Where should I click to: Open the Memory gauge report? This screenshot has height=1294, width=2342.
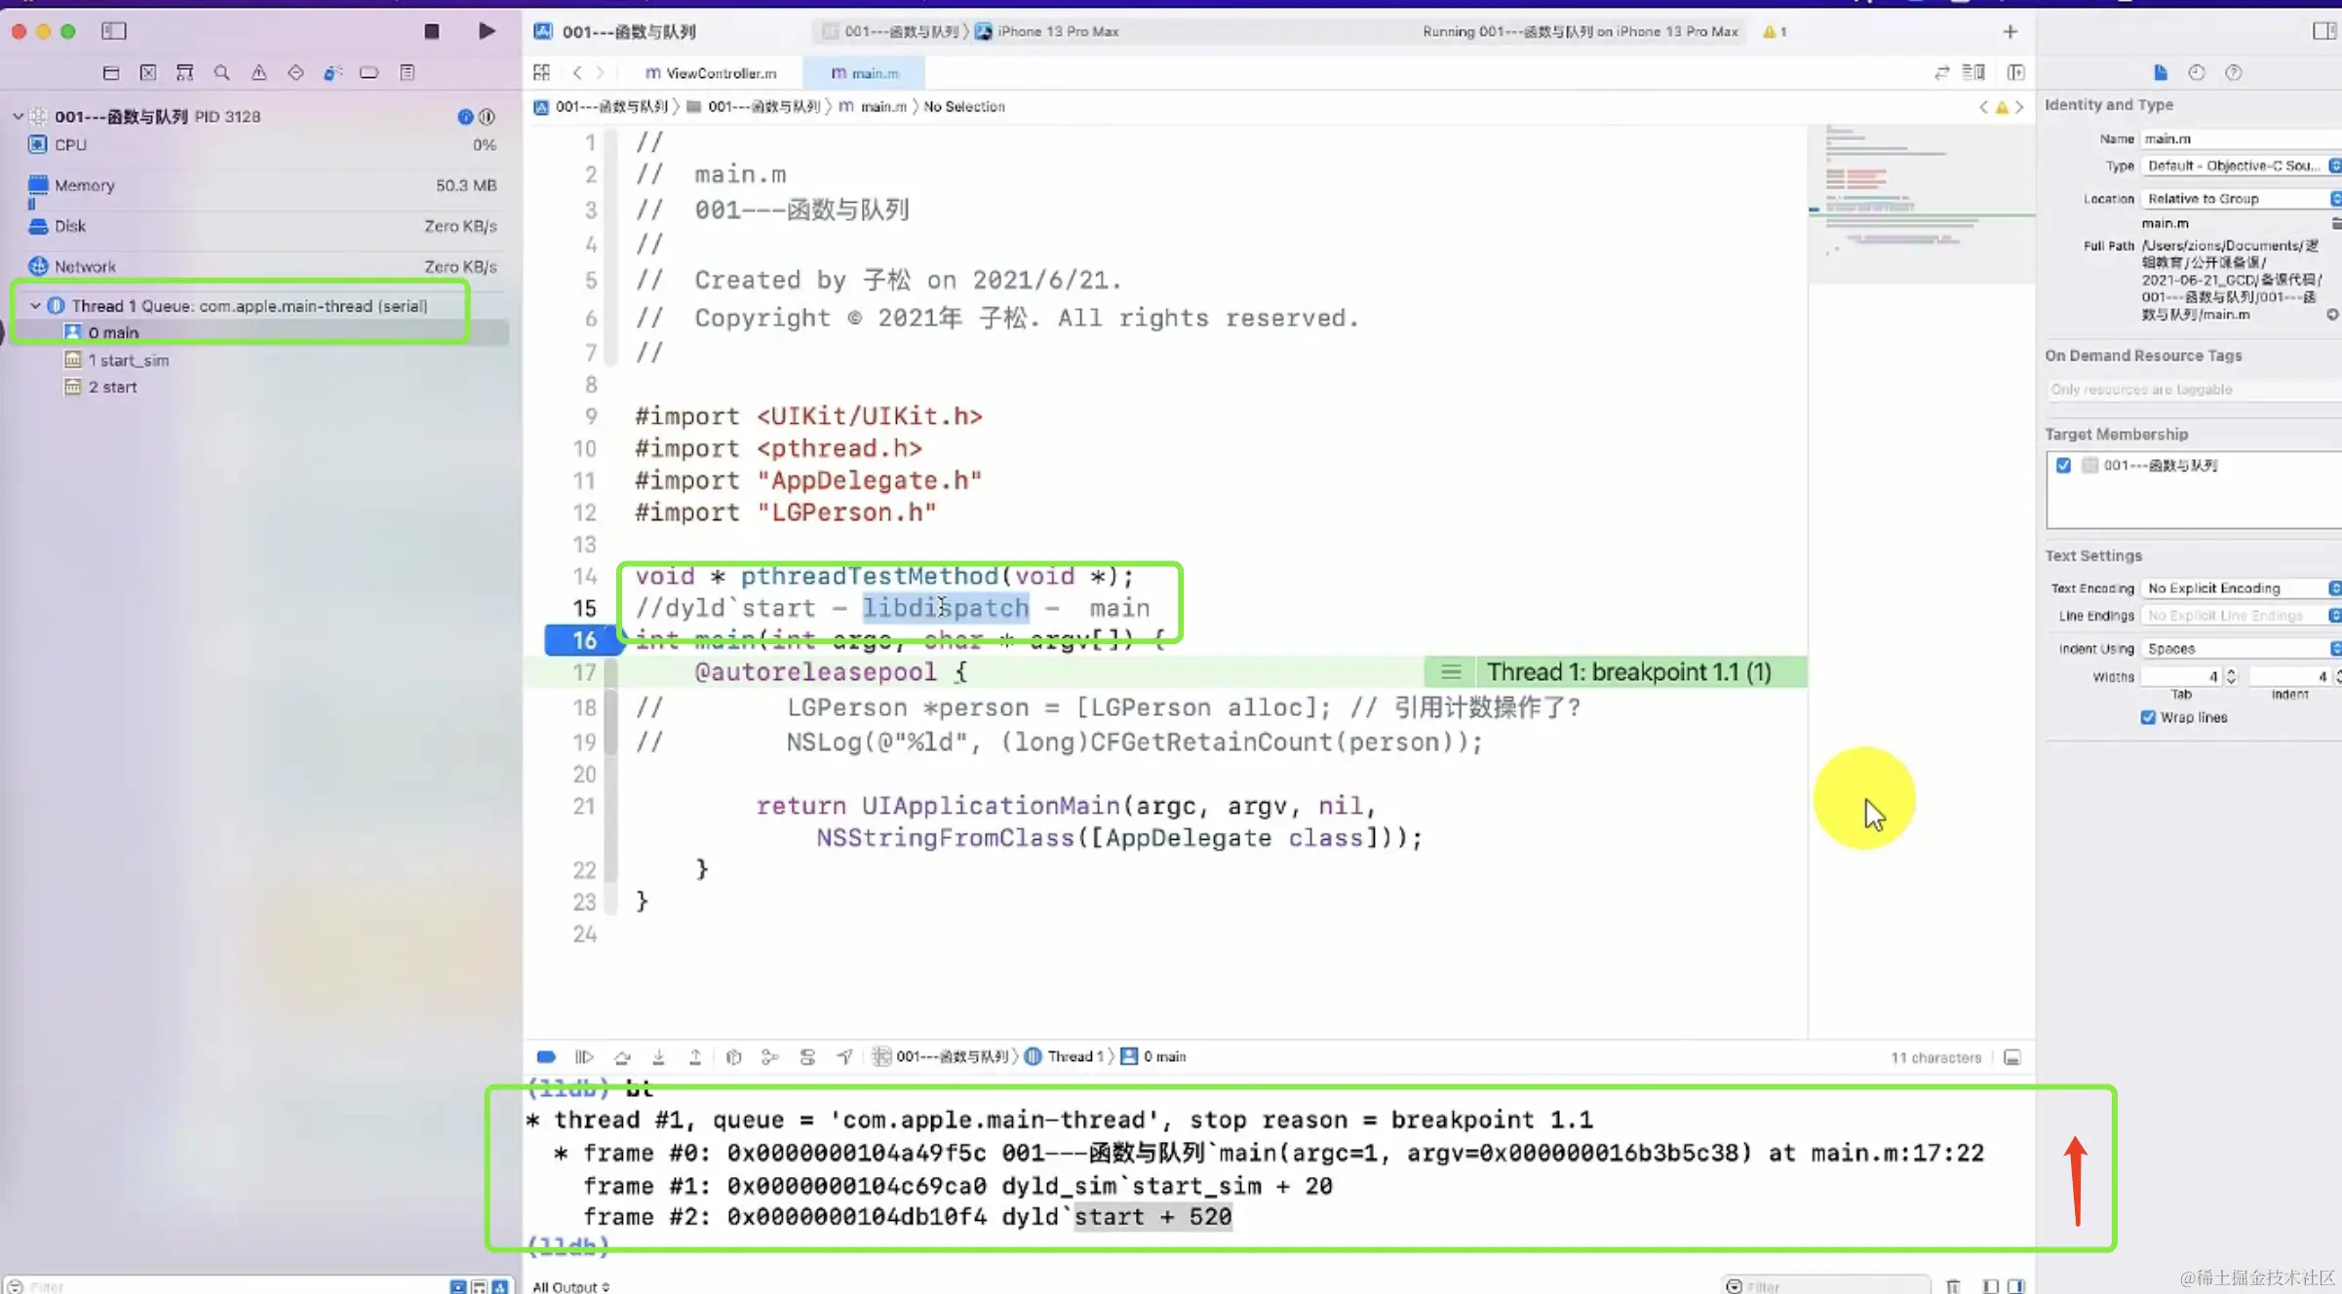click(84, 185)
